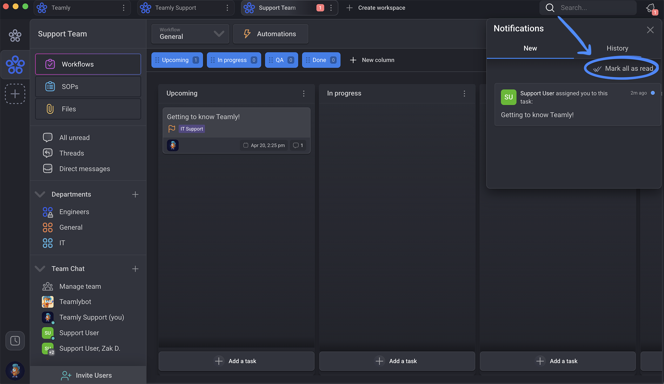The image size is (664, 384).
Task: Open the user profile avatar at bottom left
Action: point(15,370)
